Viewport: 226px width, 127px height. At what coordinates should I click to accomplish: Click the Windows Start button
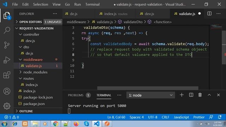point(4,124)
